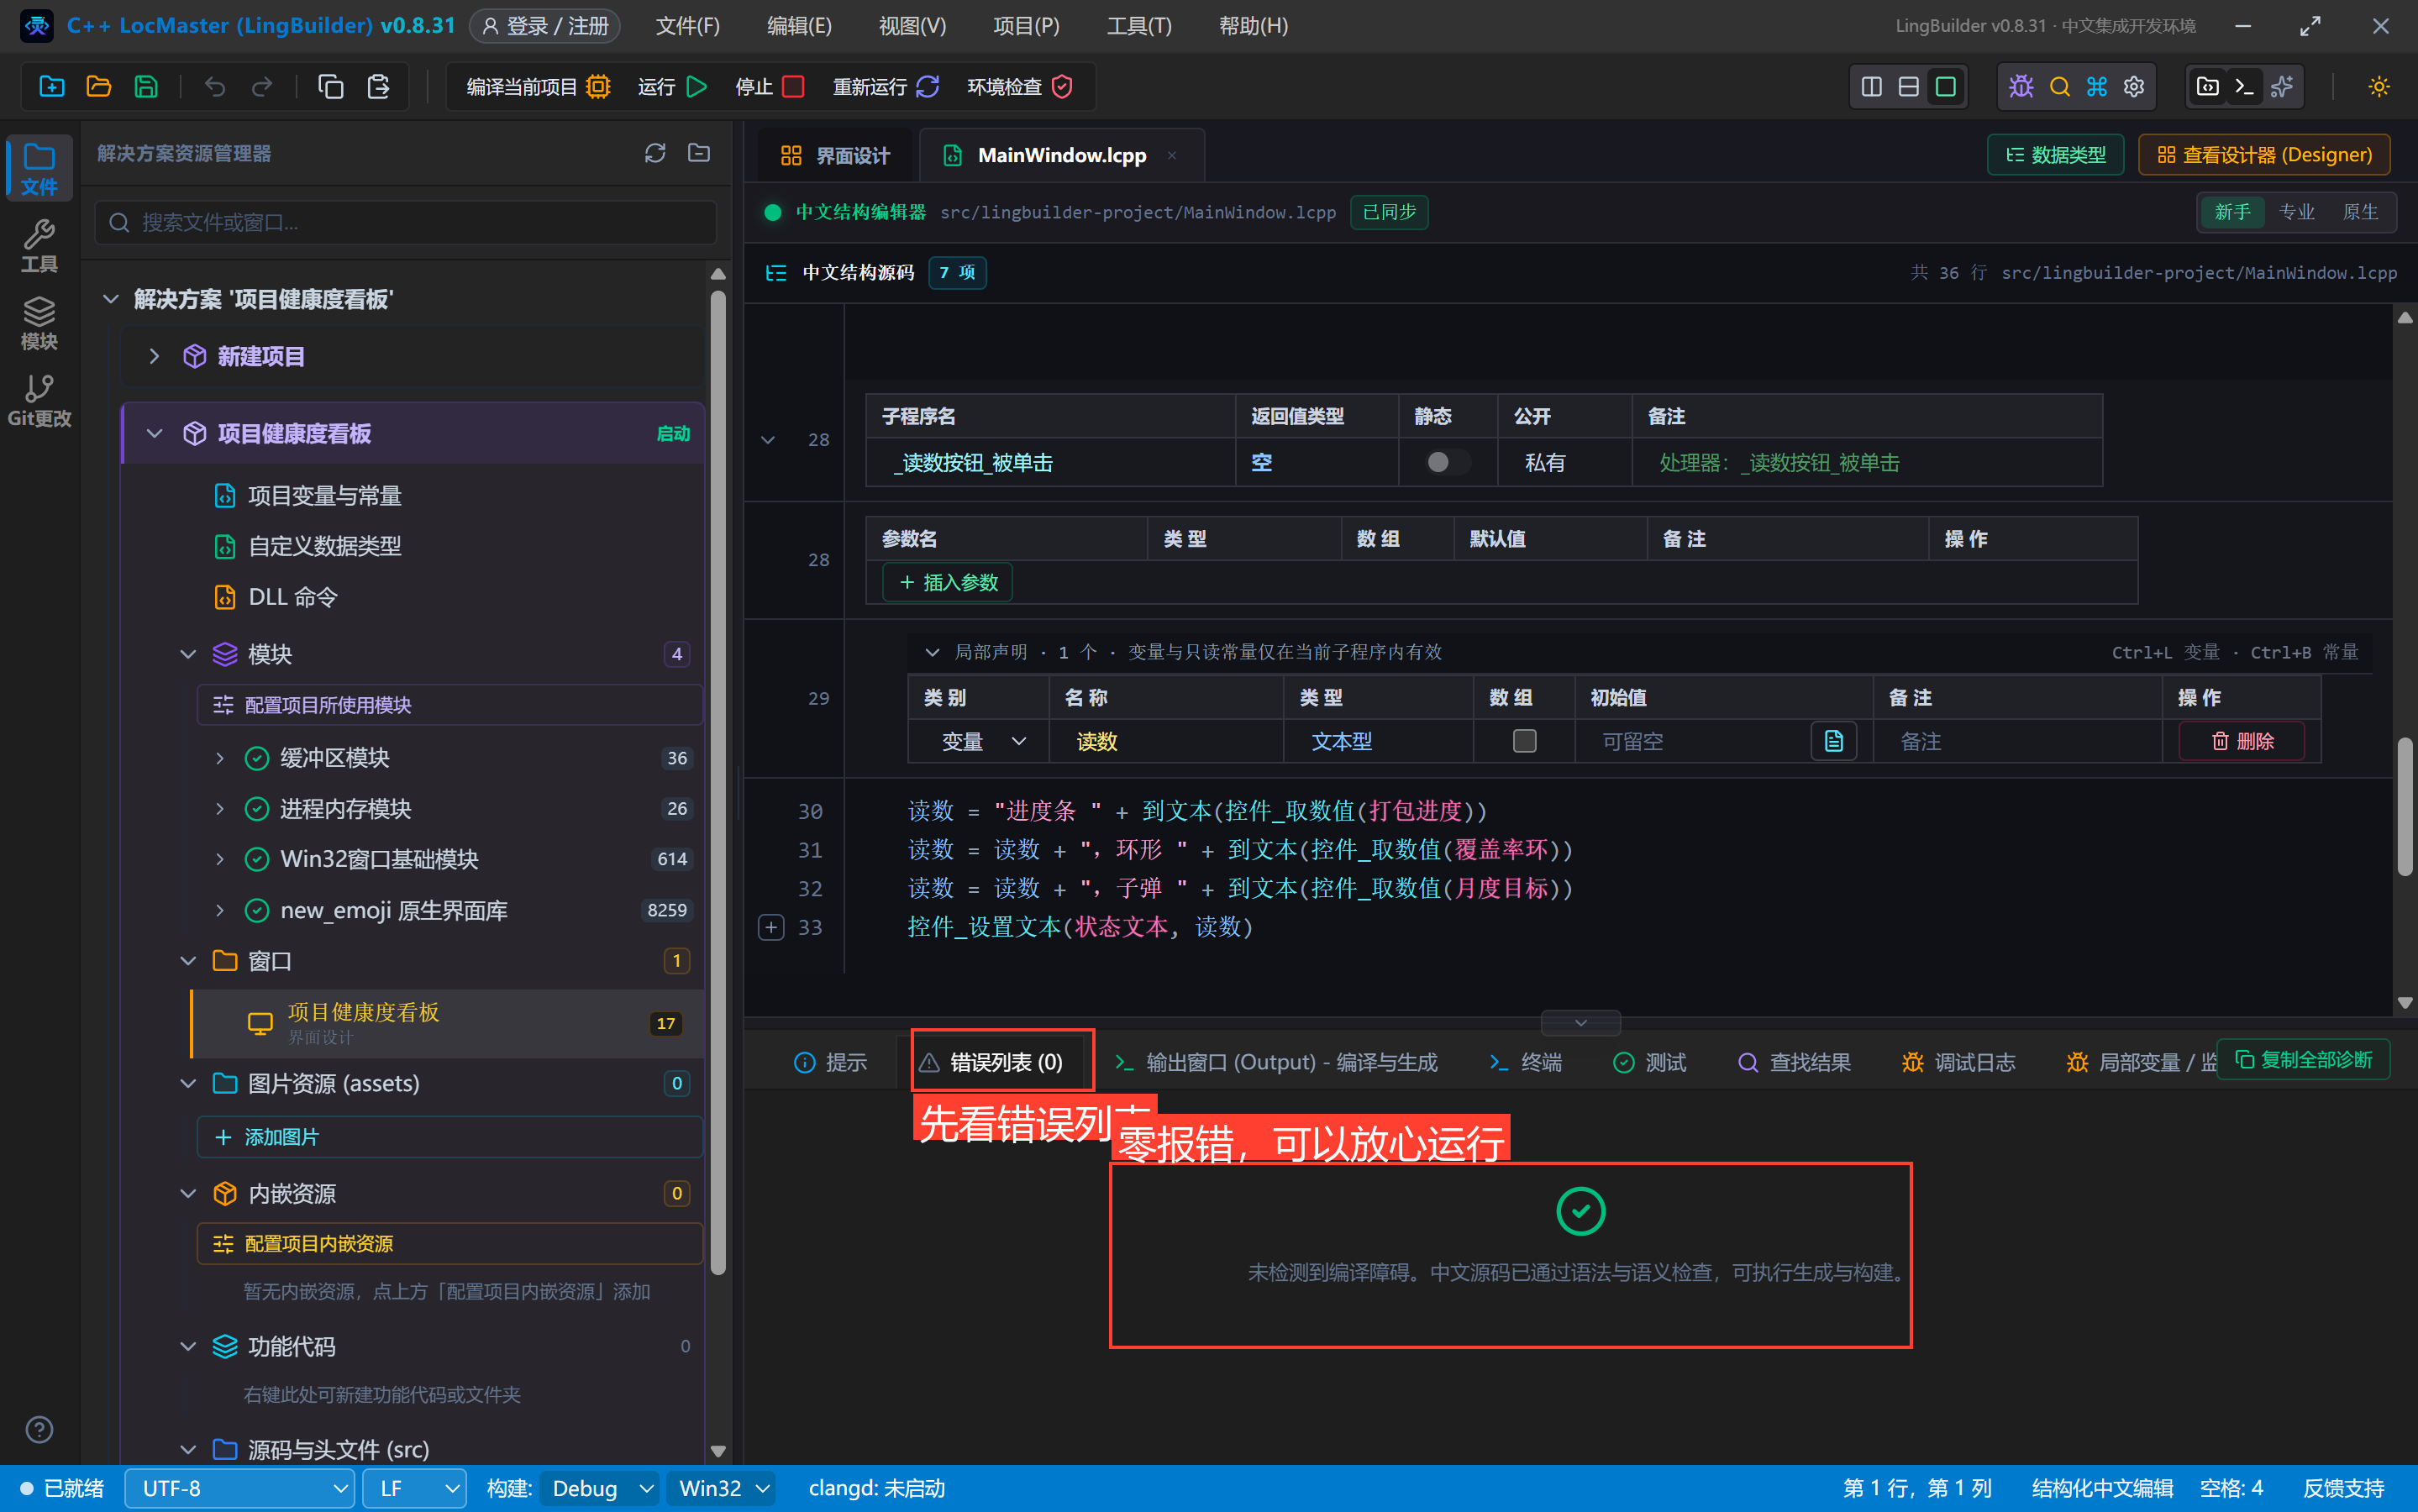Switch to the 终端 tab

click(x=1525, y=1062)
